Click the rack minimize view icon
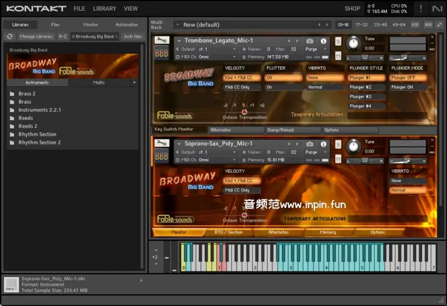The image size is (447, 306). 439,24
